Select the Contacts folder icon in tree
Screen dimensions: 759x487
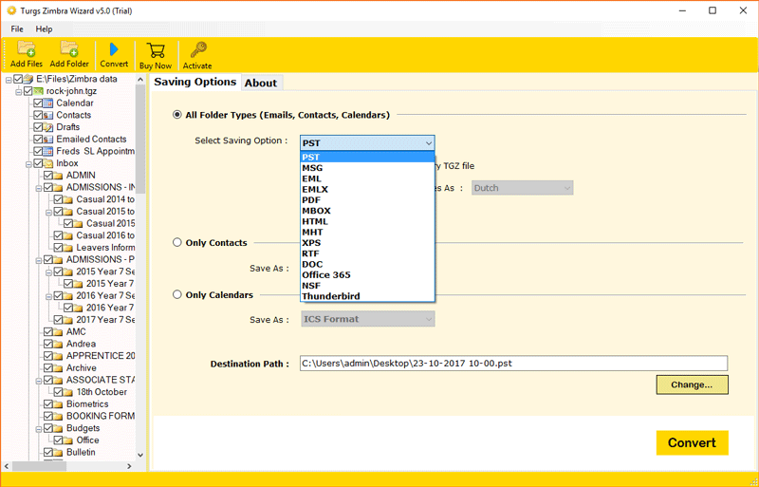pyautogui.click(x=48, y=115)
